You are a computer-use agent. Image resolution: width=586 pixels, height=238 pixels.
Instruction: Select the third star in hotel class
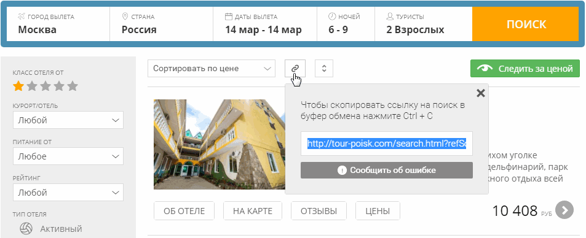tap(46, 86)
